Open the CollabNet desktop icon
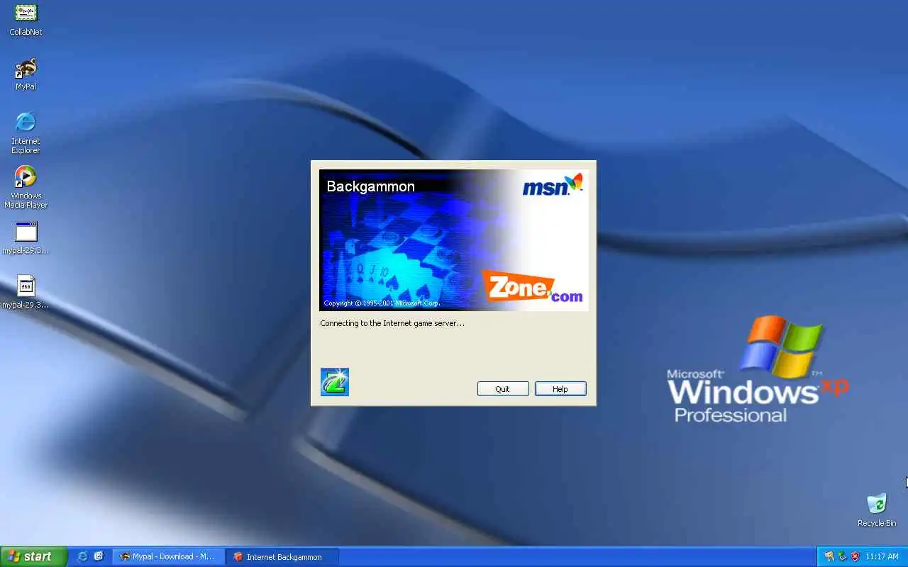Viewport: 908px width, 567px height. (26, 19)
